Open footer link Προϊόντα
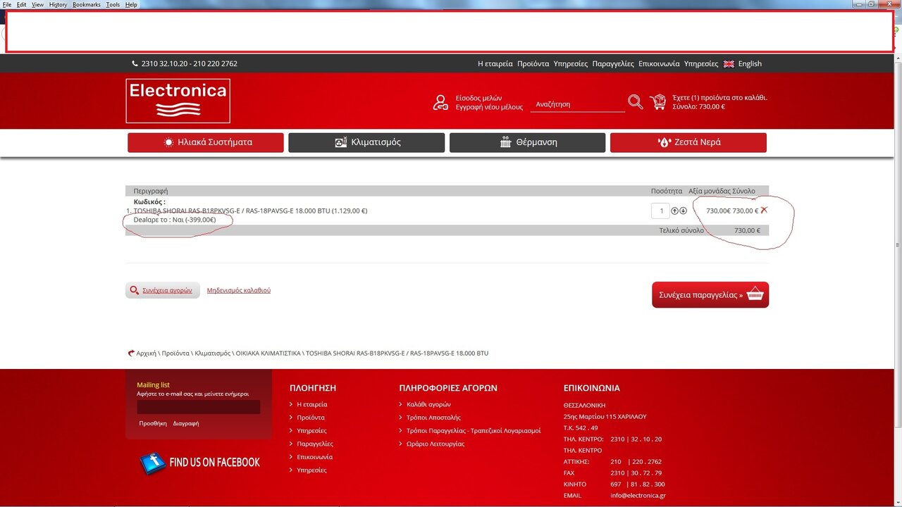Image resolution: width=902 pixels, height=507 pixels. point(311,418)
